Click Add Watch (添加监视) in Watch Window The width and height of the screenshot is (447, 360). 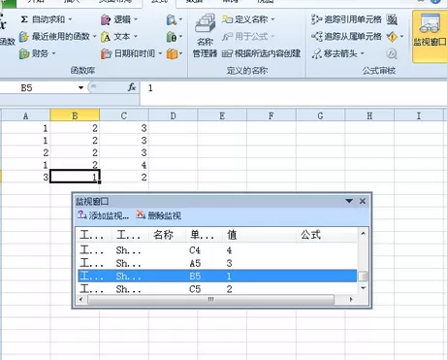click(x=103, y=215)
